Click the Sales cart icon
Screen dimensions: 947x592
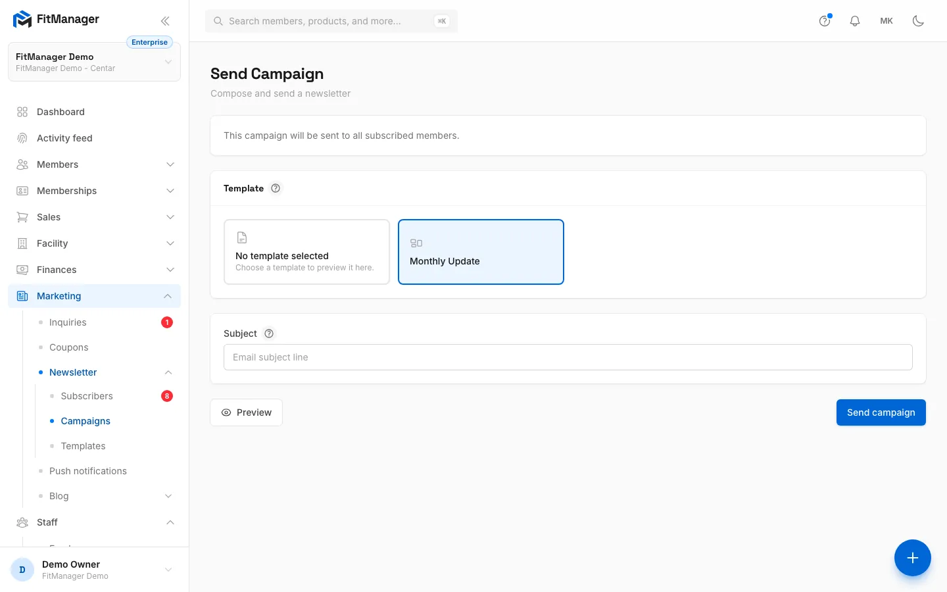coord(22,217)
